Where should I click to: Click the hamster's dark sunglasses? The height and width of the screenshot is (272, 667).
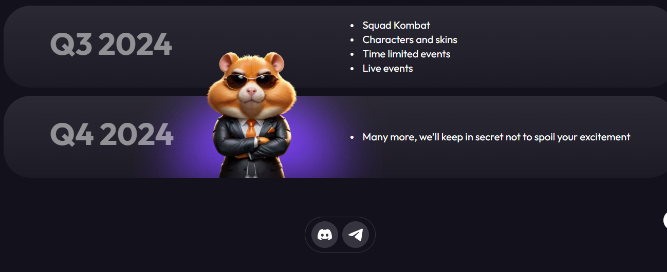(x=251, y=80)
